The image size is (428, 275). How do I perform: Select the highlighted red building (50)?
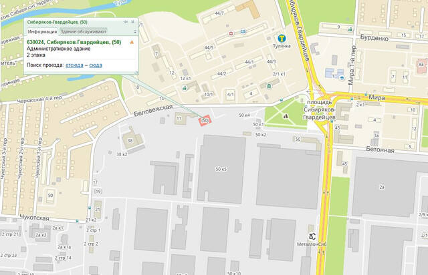pos(205,120)
